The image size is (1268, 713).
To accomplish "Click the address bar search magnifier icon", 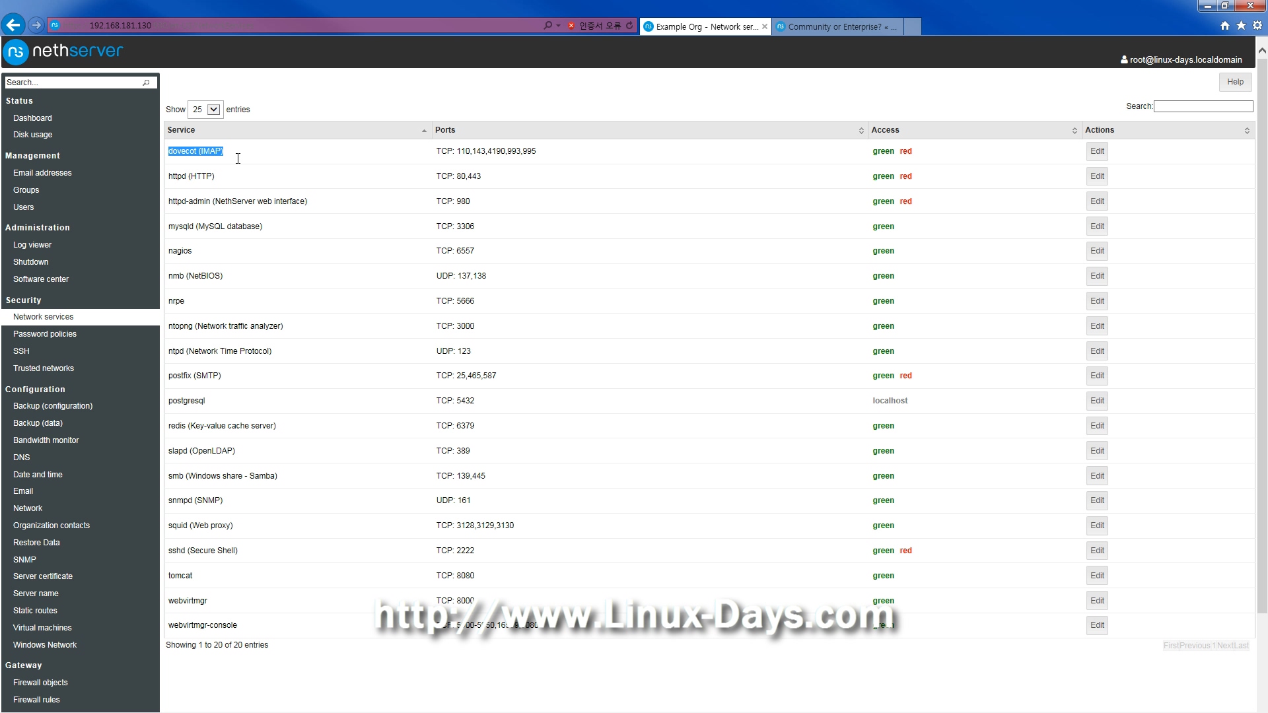I will click(547, 25).
